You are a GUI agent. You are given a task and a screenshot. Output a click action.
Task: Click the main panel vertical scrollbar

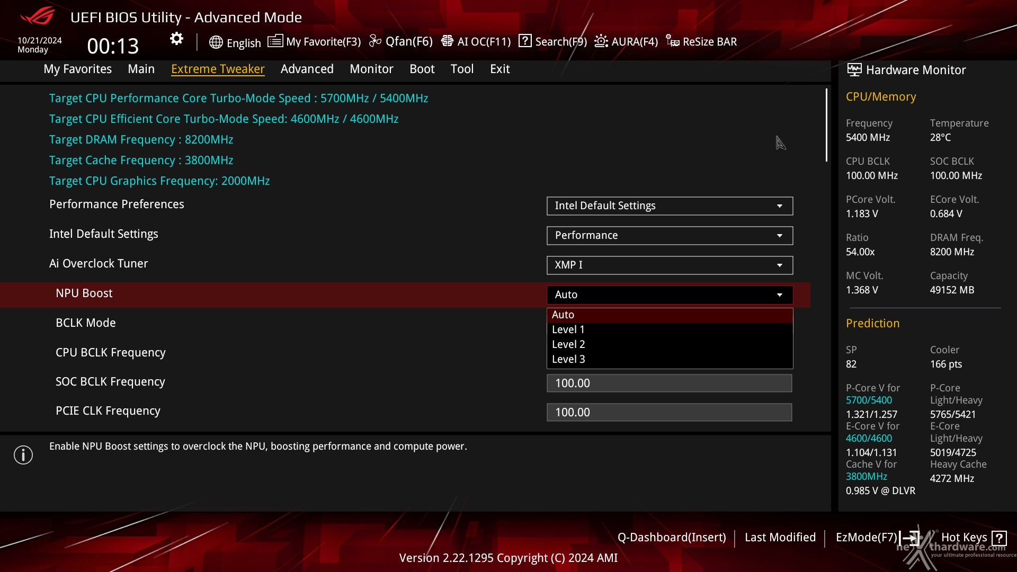(x=826, y=126)
